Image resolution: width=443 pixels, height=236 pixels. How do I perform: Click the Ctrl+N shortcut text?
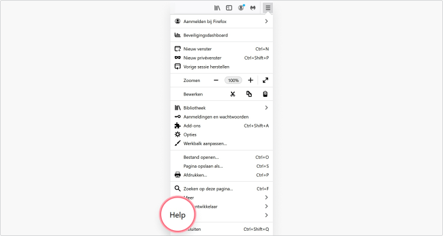[262, 49]
